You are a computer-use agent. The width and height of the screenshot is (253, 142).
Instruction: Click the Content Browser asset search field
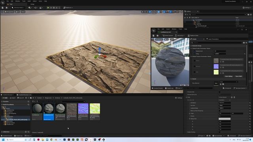point(61,101)
